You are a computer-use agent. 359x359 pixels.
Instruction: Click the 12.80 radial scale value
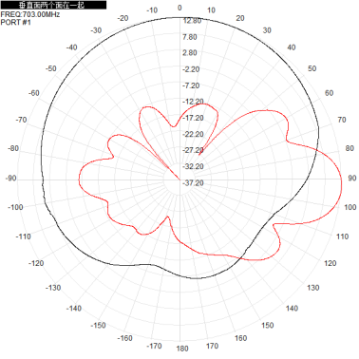192,21
